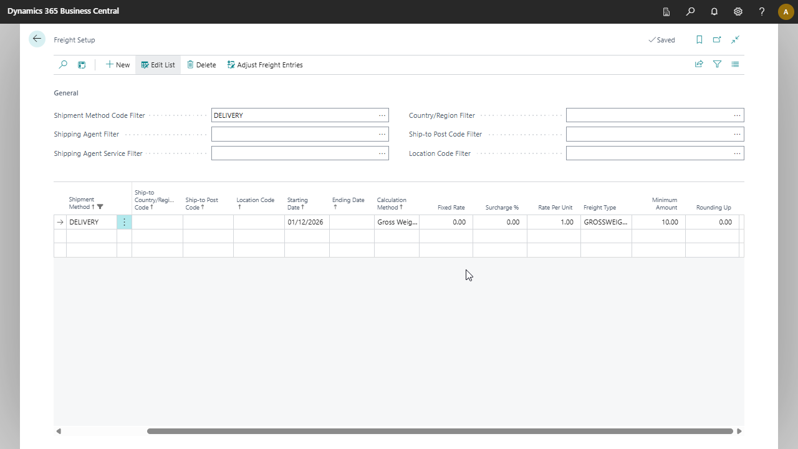Open the bookmark icon next to Saved

coord(699,40)
